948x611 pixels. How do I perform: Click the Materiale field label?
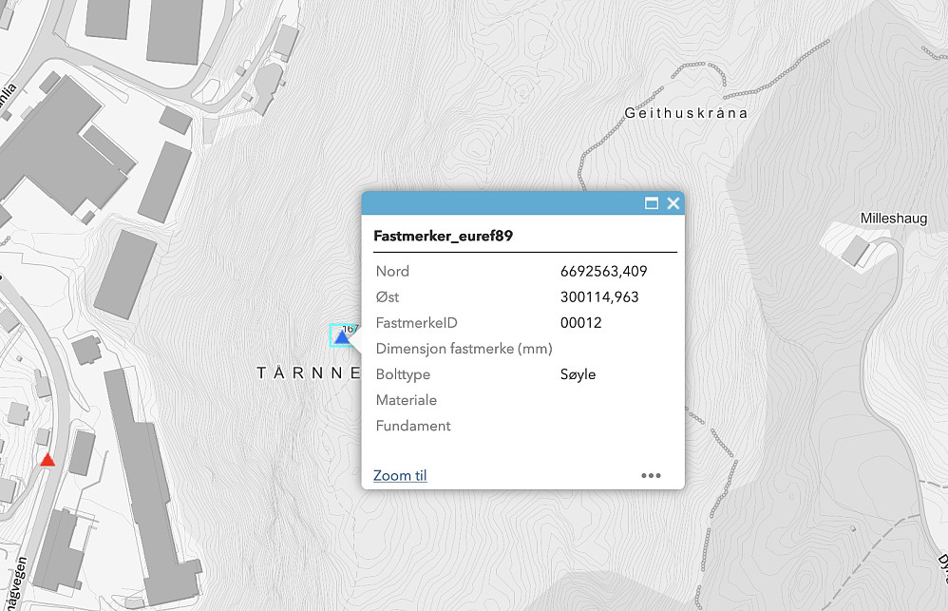coord(406,400)
